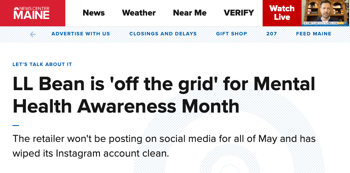The height and width of the screenshot is (173, 350).
Task: Open the Closings and Delays link
Action: click(163, 34)
